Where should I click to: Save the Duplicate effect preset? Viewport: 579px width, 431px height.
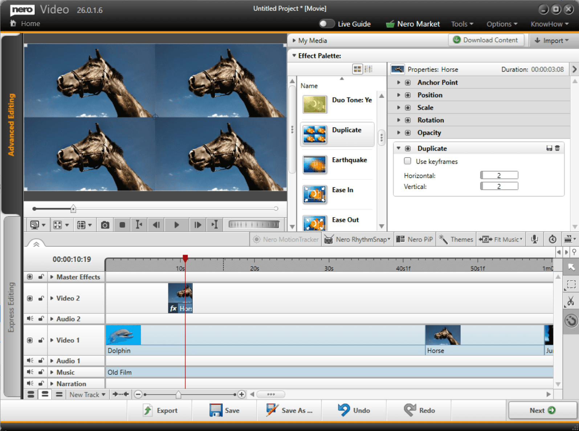tap(549, 148)
